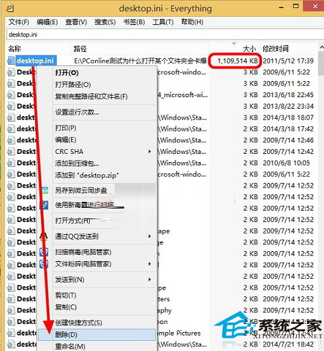Click the QQ penguin icon in the context menu
The width and height of the screenshot is (324, 351).
(44, 236)
